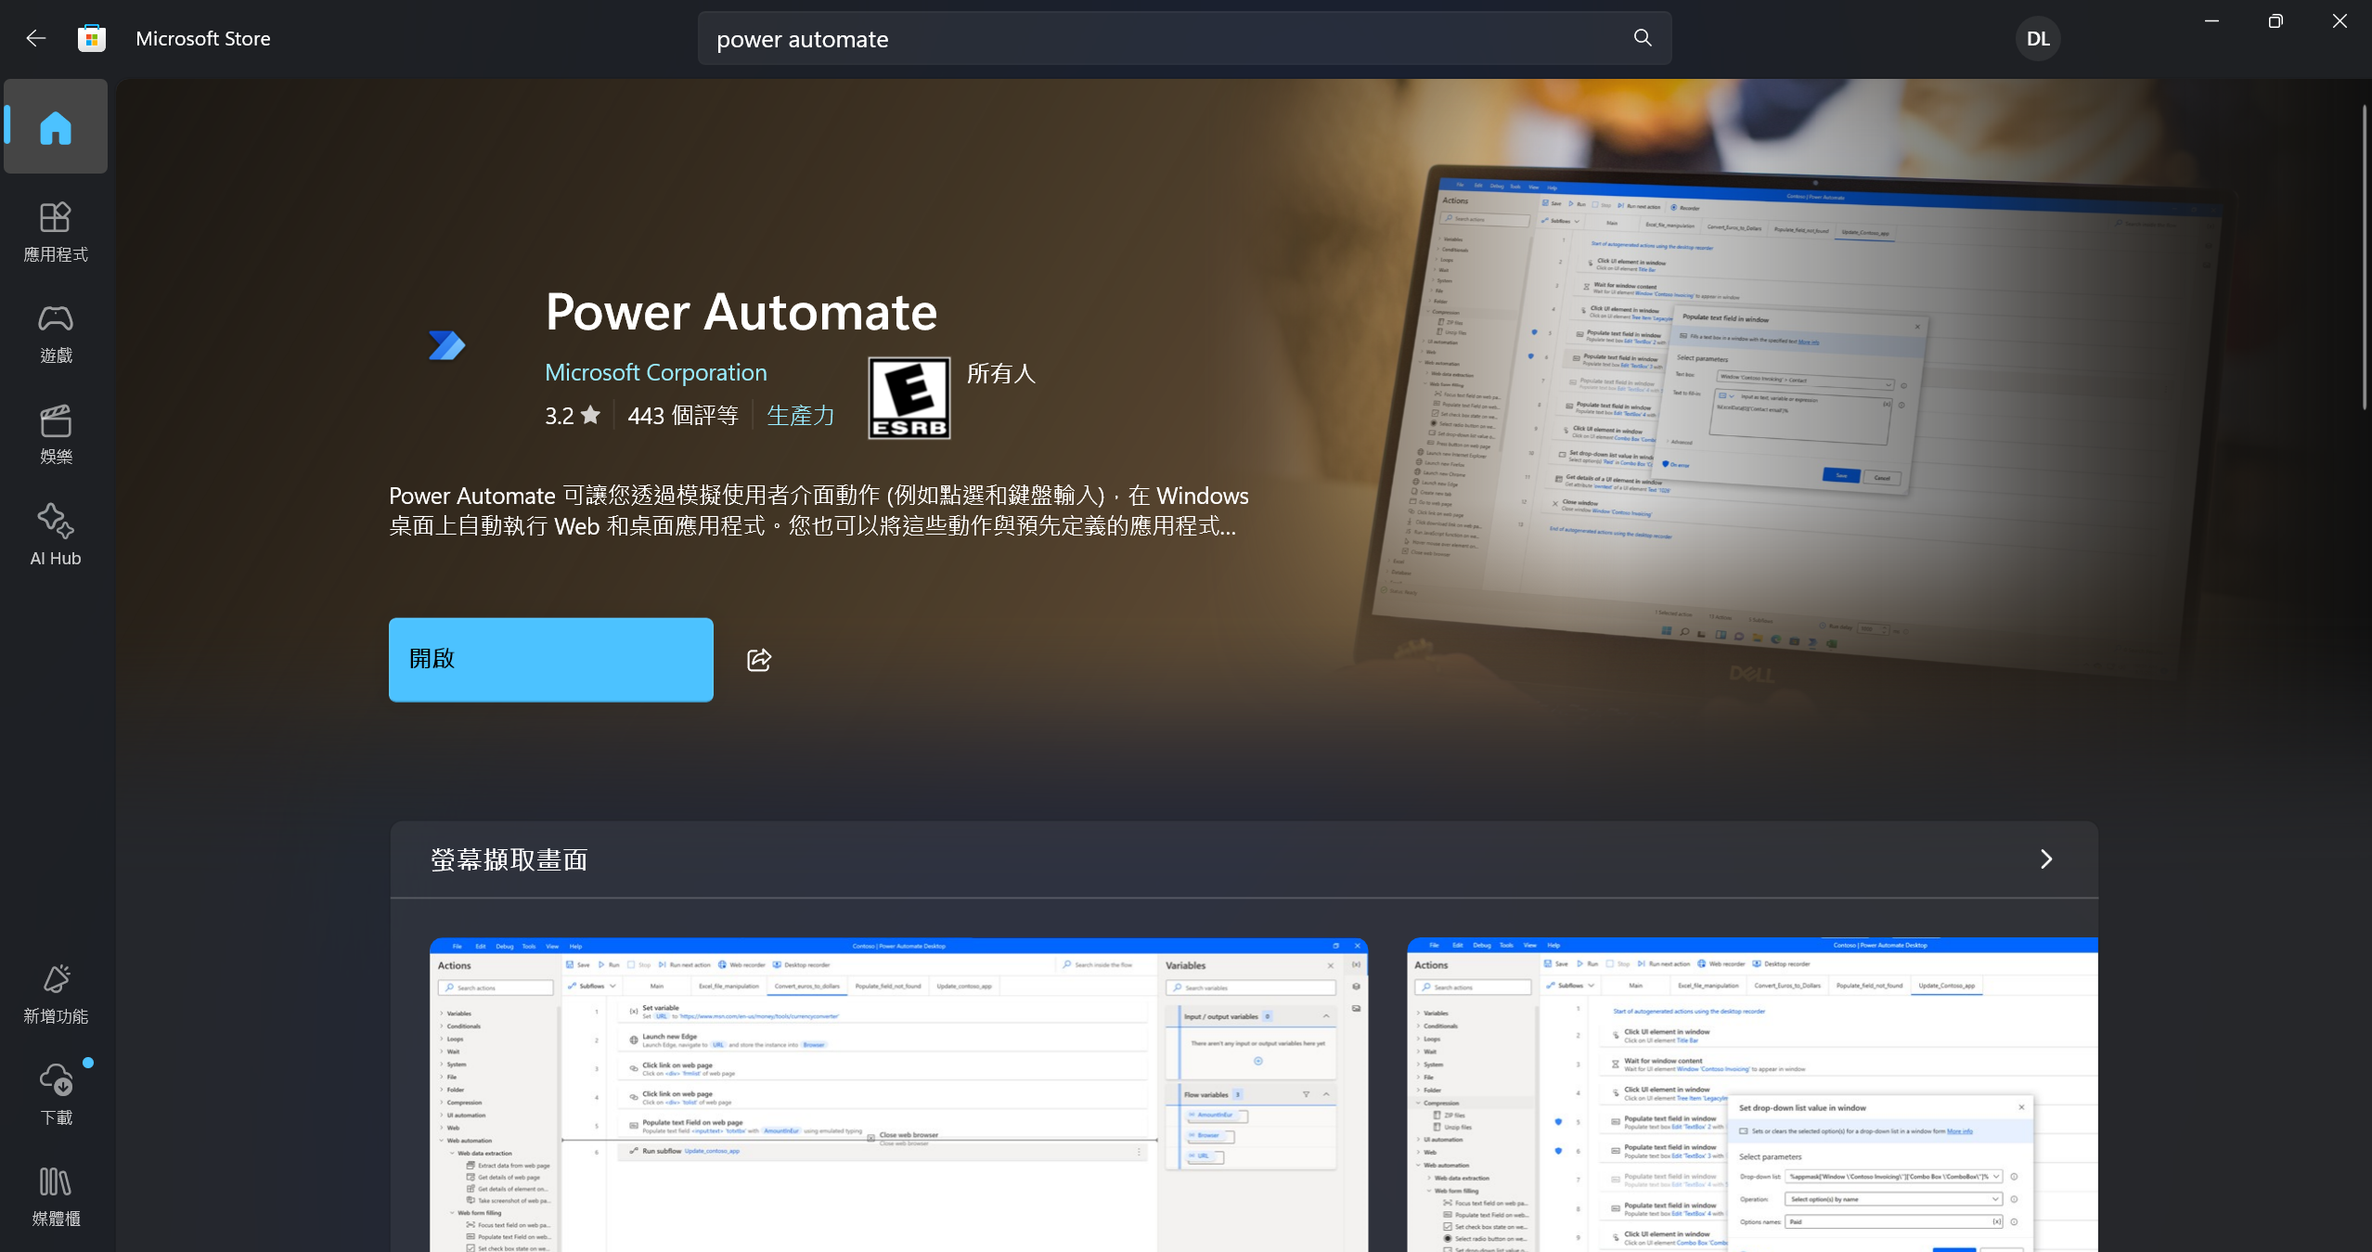Viewport: 2372px width, 1252px height.
Task: View the 443 個評等 ratings
Action: click(x=683, y=415)
